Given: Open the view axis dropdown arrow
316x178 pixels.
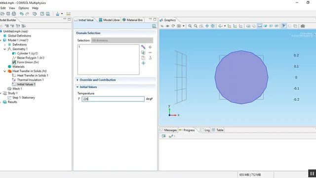Looking at the screenshot, I should point(225,26).
